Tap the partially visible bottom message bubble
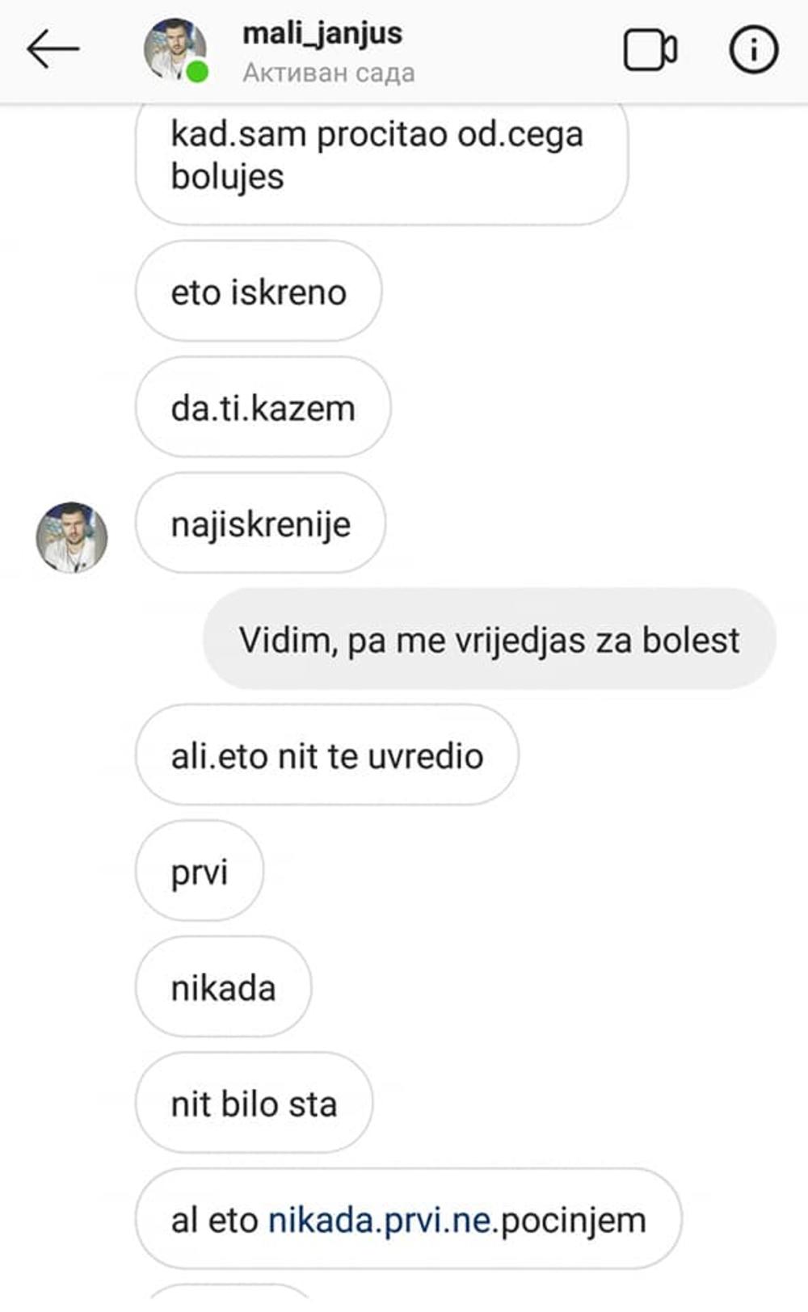The width and height of the screenshot is (808, 1312). pos(229,1294)
